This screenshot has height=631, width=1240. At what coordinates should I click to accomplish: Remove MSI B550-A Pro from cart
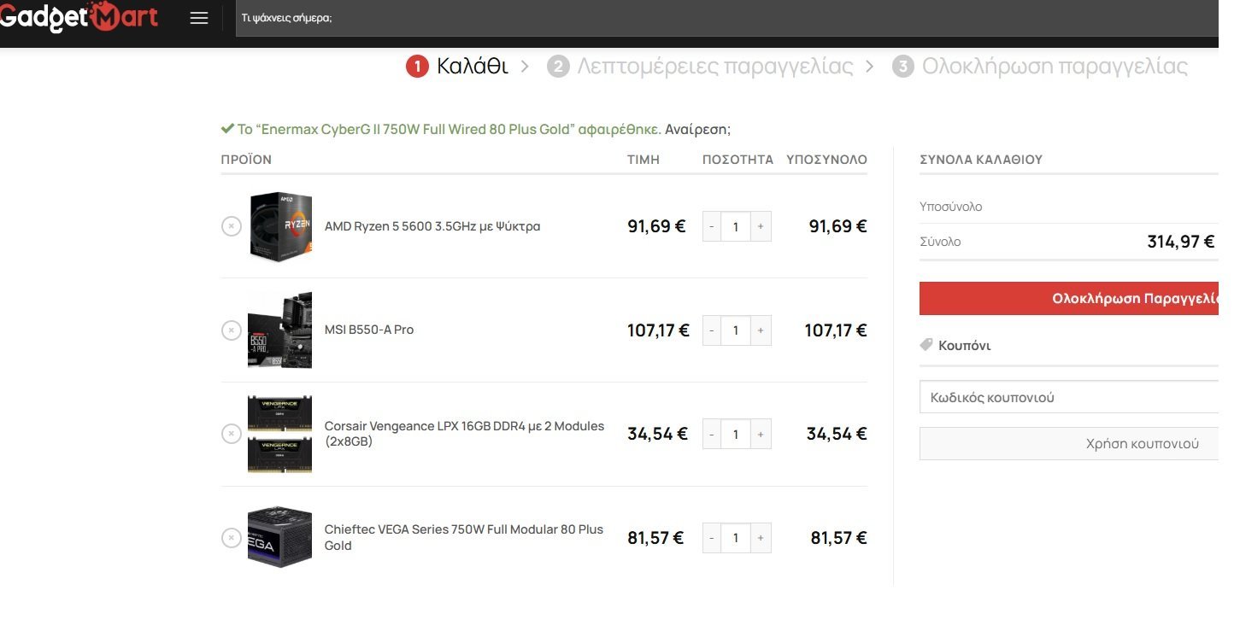pyautogui.click(x=232, y=330)
